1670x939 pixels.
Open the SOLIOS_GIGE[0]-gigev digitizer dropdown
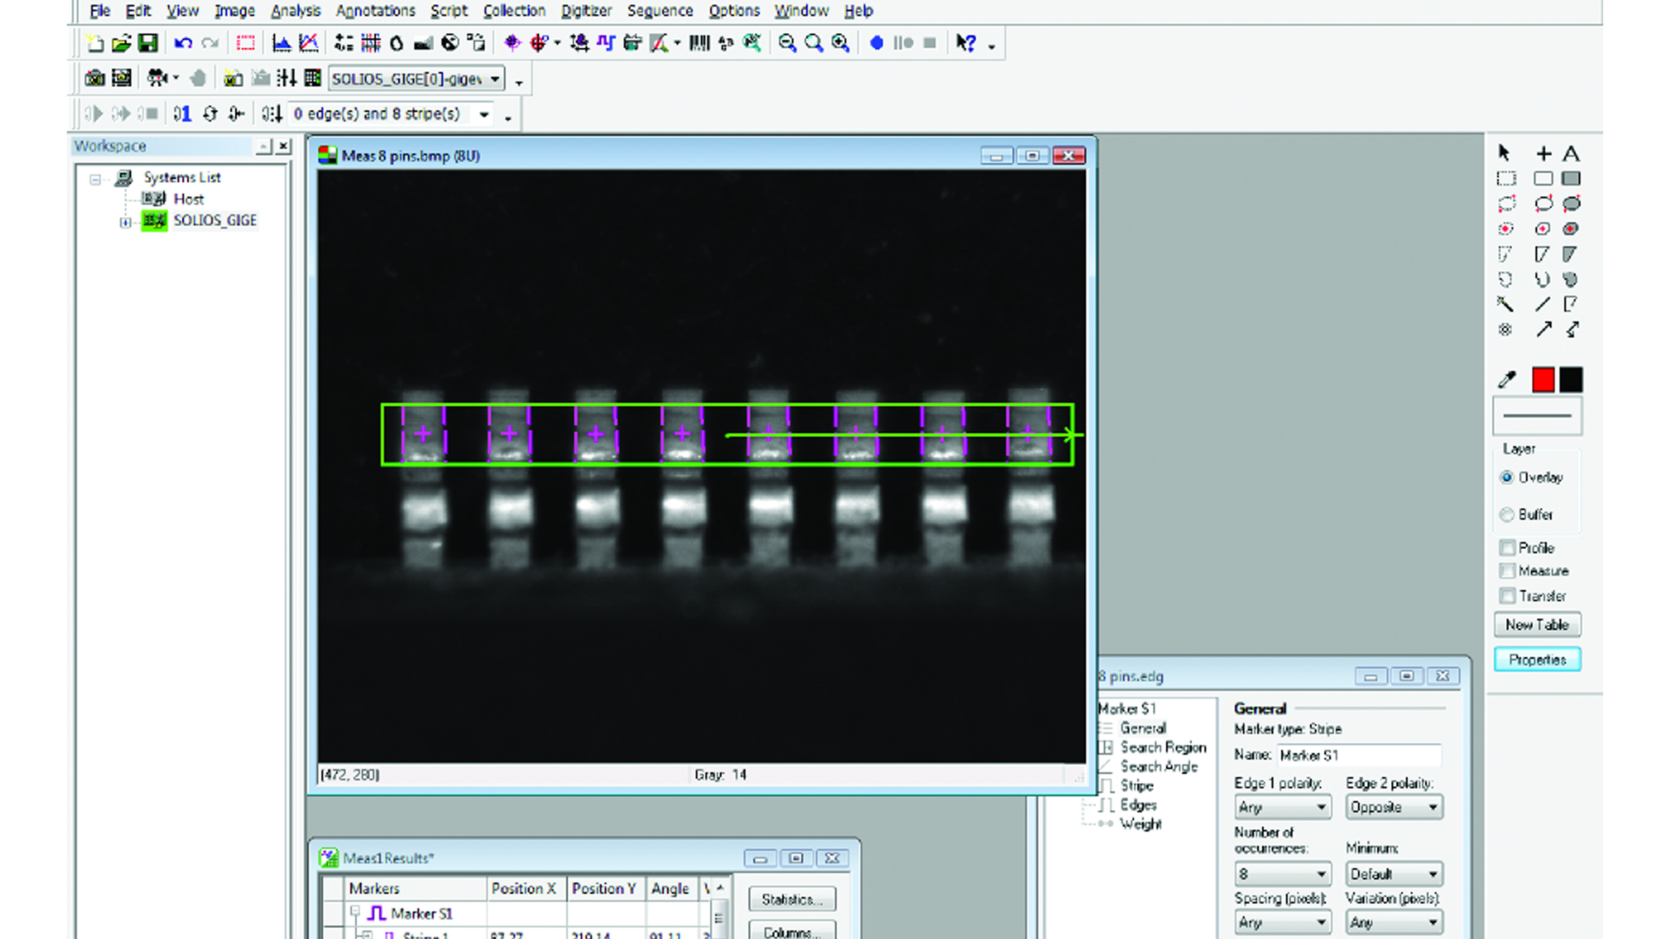495,78
